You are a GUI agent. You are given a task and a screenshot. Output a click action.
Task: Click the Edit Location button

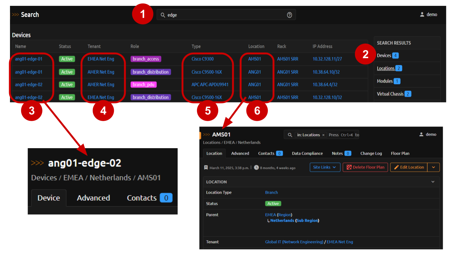tap(409, 167)
